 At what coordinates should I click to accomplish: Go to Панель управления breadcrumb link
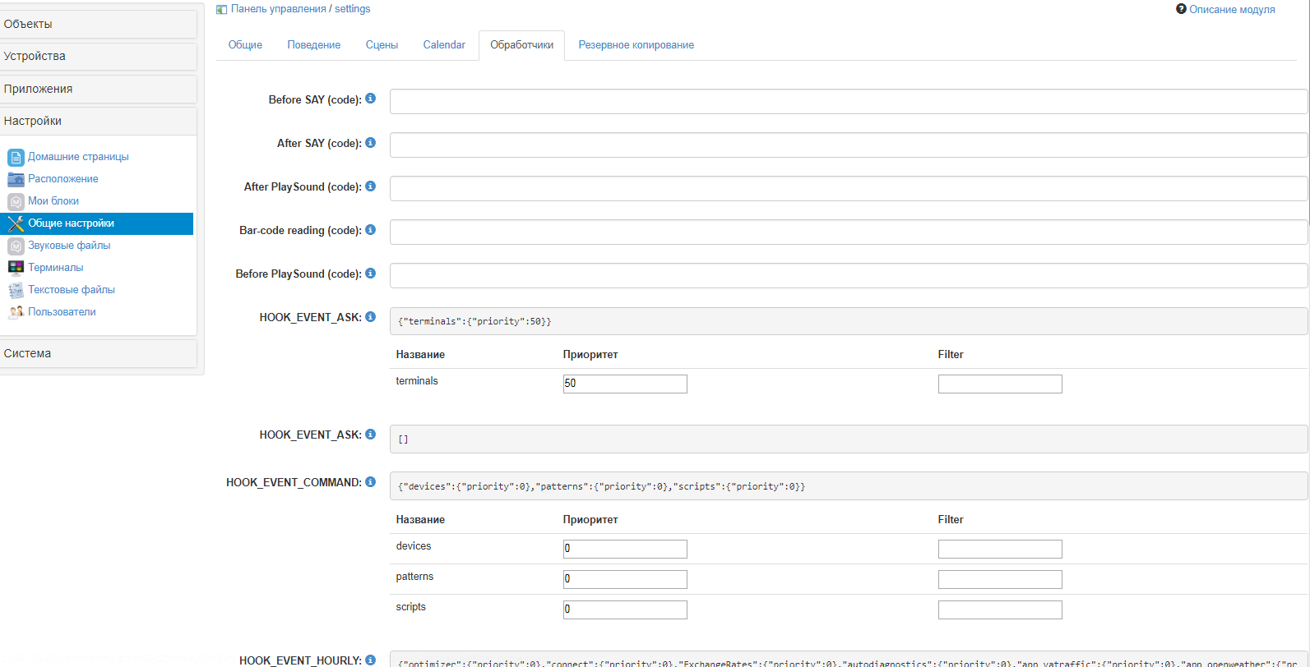(x=278, y=9)
